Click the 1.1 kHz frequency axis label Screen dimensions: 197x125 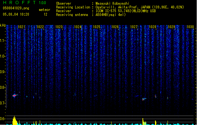(3, 41)
